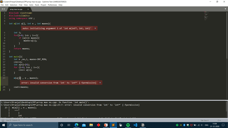
Task: Open File Explorer from taskbar
Action: 91,125
